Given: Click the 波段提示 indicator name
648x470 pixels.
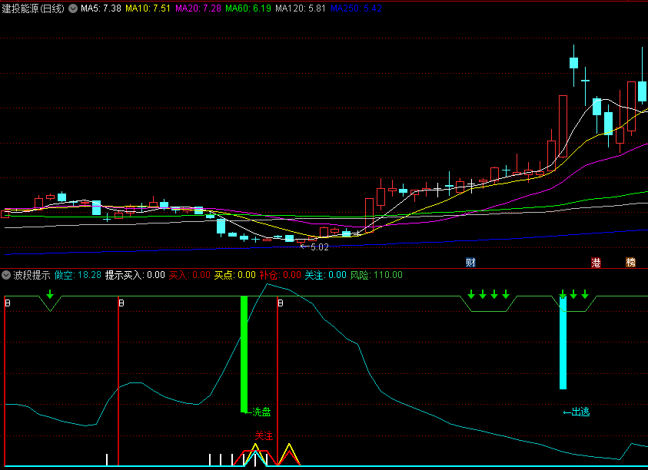Looking at the screenshot, I should tap(32, 275).
